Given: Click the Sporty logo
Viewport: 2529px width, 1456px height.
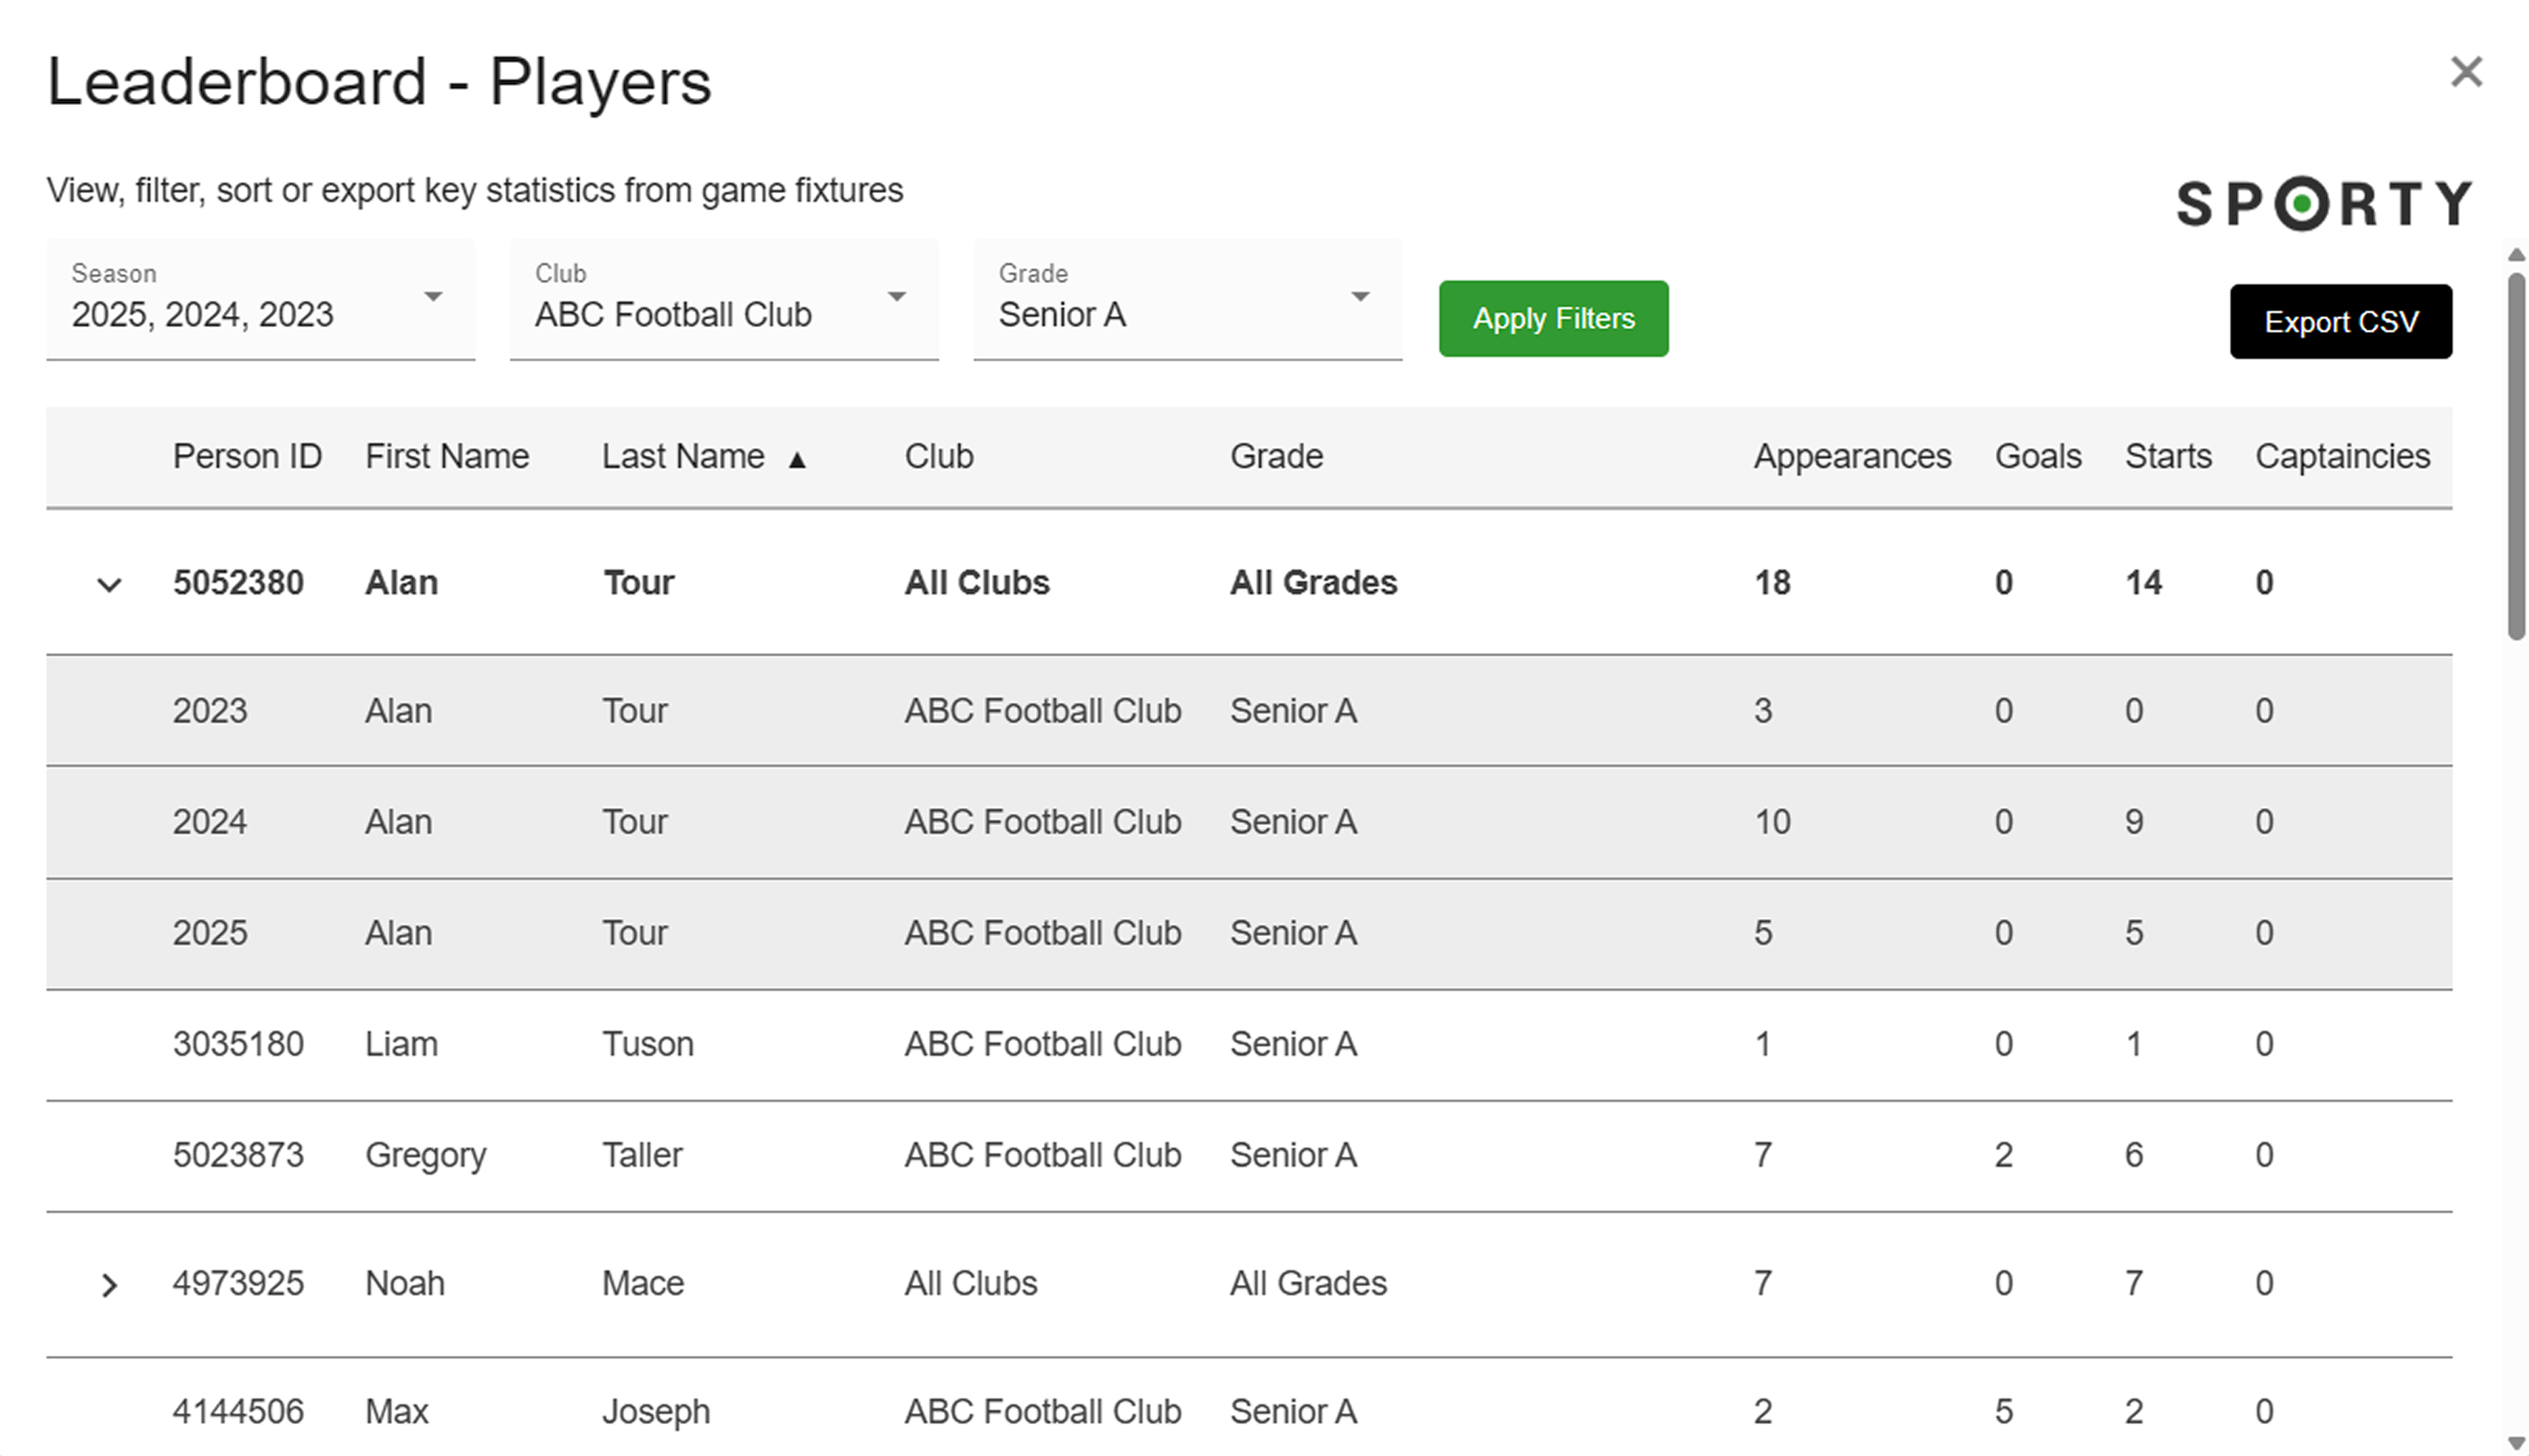Looking at the screenshot, I should (2324, 203).
